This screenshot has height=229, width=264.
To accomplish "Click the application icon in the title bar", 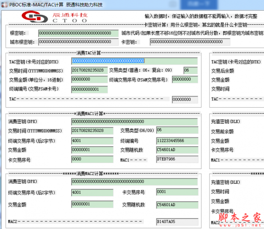I will pos(5,5).
